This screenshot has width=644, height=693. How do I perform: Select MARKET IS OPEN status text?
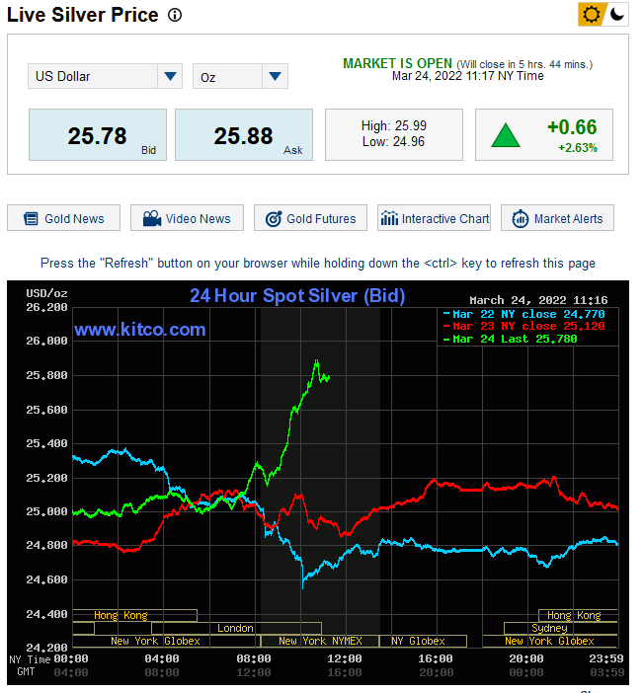(x=398, y=63)
